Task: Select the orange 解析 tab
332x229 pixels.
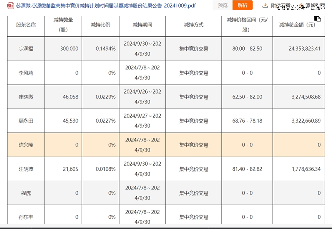Action: point(242,5)
